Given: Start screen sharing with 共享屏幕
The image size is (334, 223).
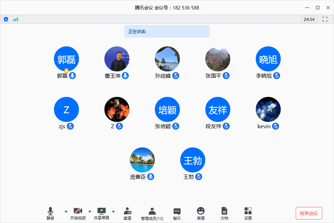Looking at the screenshot, I should tap(102, 213).
